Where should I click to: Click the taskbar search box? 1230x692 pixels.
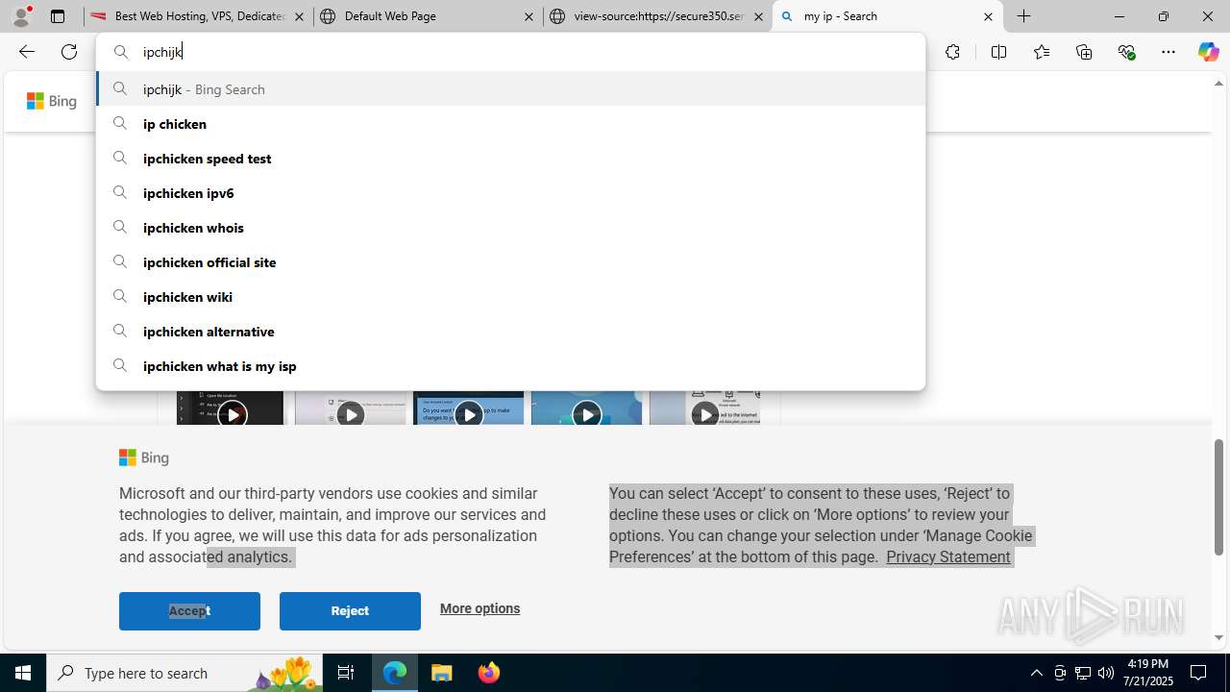pos(184,673)
